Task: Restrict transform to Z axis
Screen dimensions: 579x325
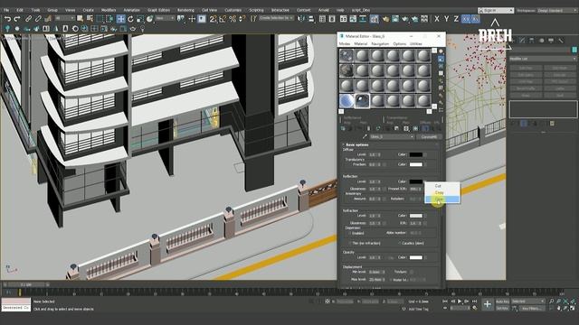Action: [x=456, y=19]
